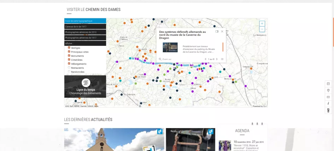
Task: Click the orange scrollbar in the popup
Action: coord(223,47)
